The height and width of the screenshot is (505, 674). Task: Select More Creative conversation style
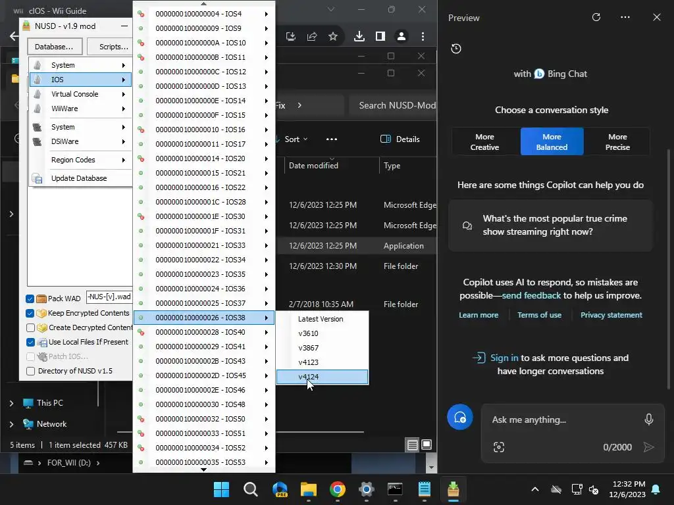(485, 142)
